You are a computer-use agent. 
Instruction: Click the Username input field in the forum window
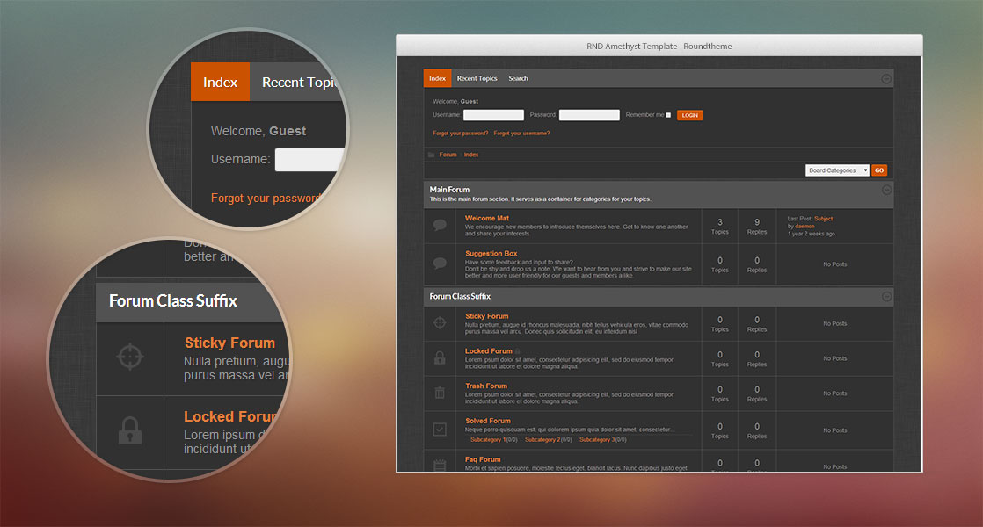[x=493, y=115]
